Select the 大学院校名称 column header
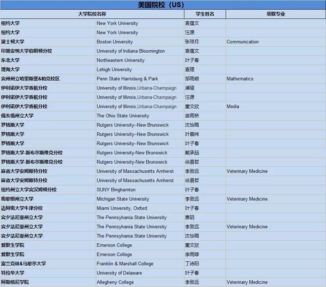Image resolution: width=326 pixels, height=287 pixels. click(x=92, y=14)
